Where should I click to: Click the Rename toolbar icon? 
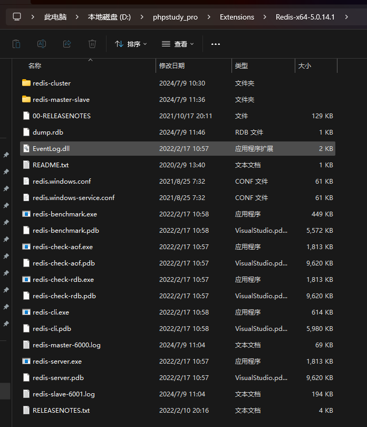coord(42,44)
